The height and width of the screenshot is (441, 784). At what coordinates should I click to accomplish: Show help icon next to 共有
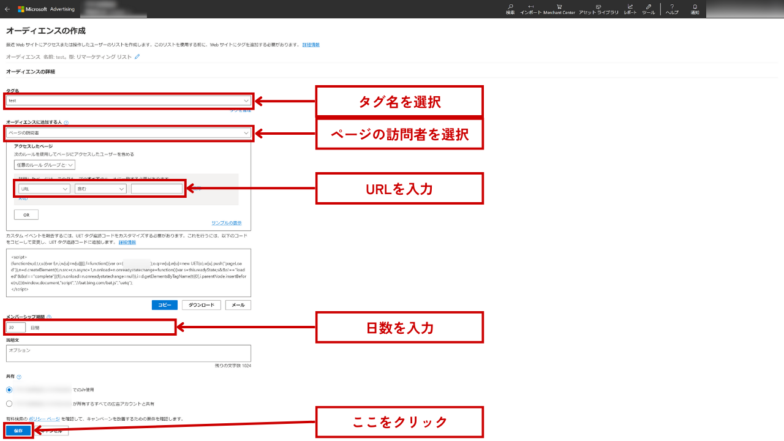[x=19, y=377]
